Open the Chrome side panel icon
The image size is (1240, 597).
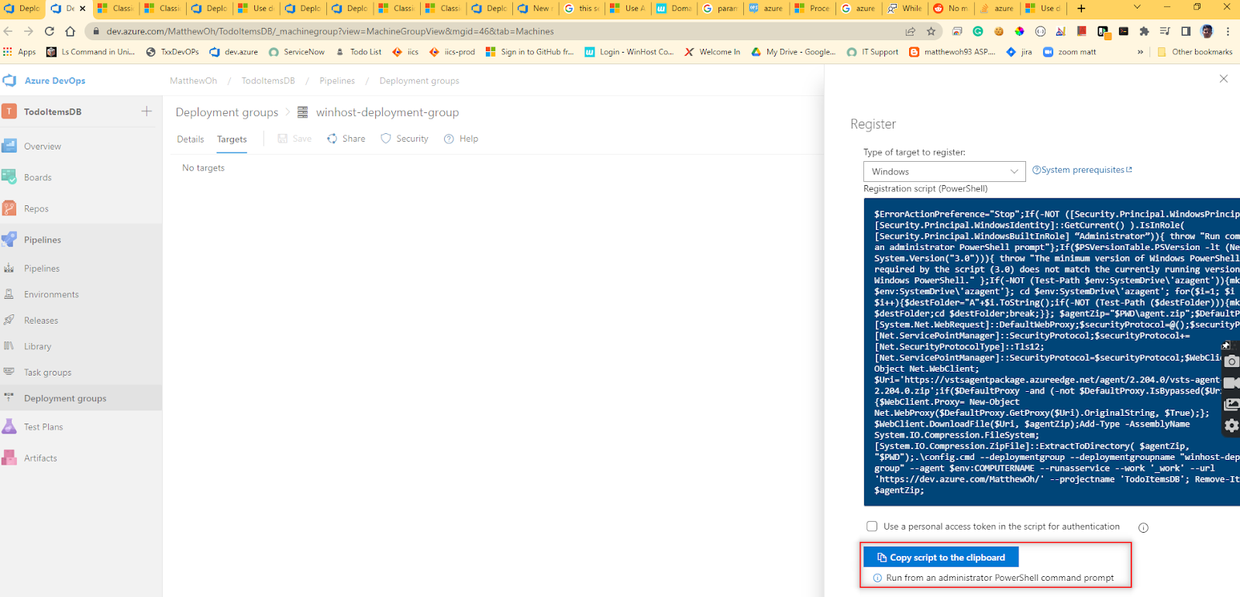1186,31
